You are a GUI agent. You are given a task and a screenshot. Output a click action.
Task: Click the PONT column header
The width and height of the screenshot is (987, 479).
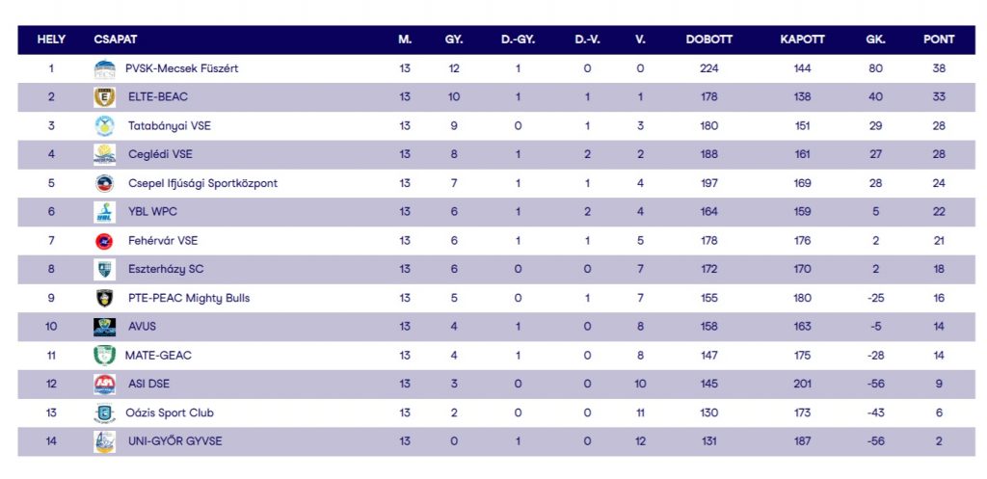click(x=939, y=40)
